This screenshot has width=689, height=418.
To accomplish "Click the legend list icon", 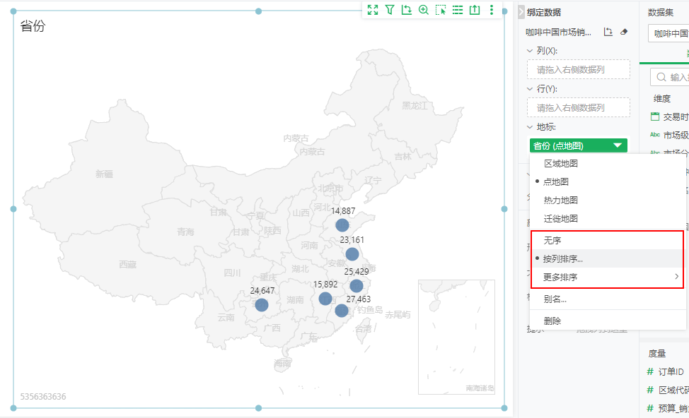I will point(457,10).
